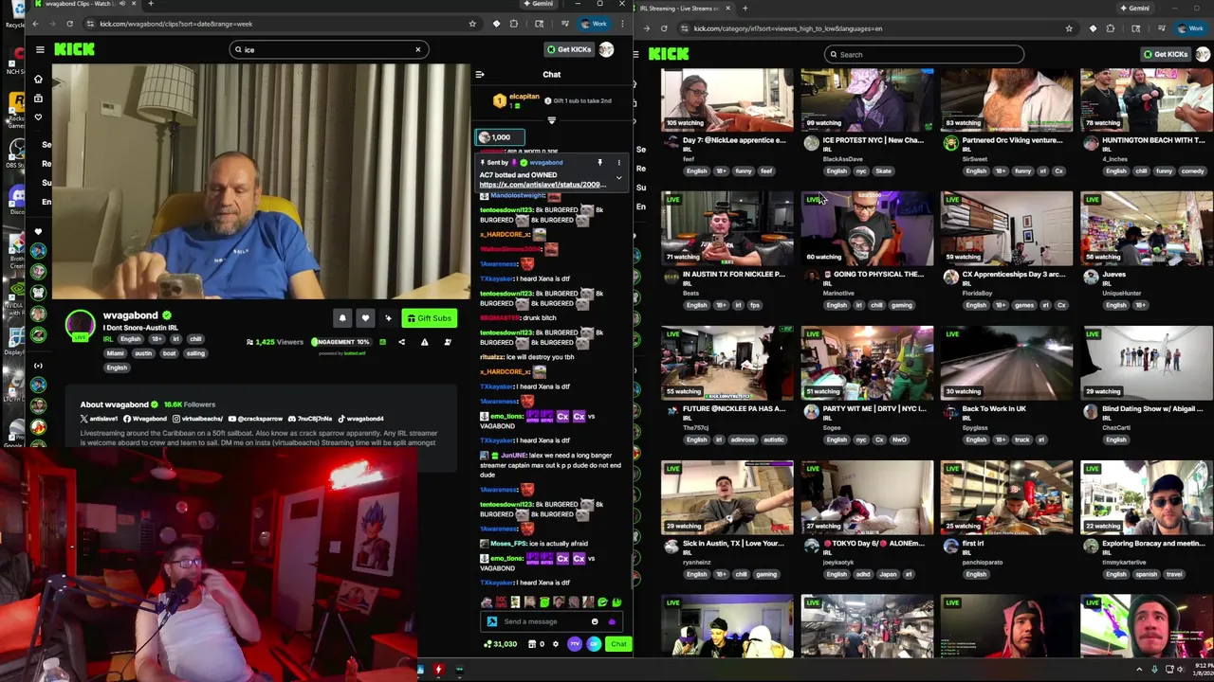
Task: Click Gift Subs button
Action: pyautogui.click(x=429, y=318)
